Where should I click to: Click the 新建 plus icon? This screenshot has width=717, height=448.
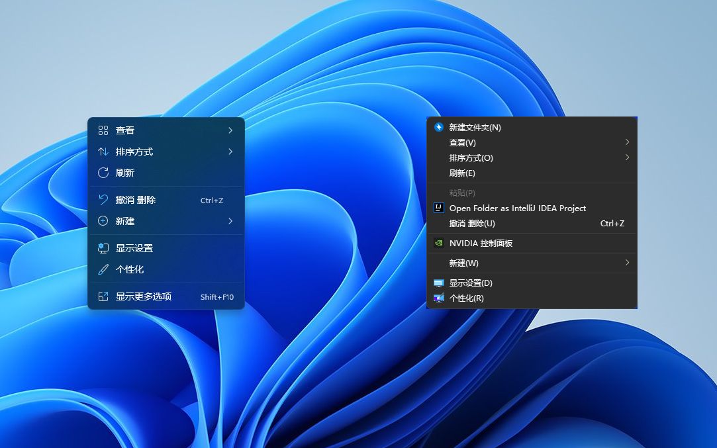pyautogui.click(x=103, y=221)
